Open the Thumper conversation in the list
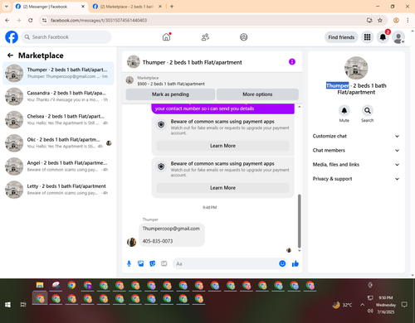This screenshot has width=415, height=323. [x=58, y=73]
